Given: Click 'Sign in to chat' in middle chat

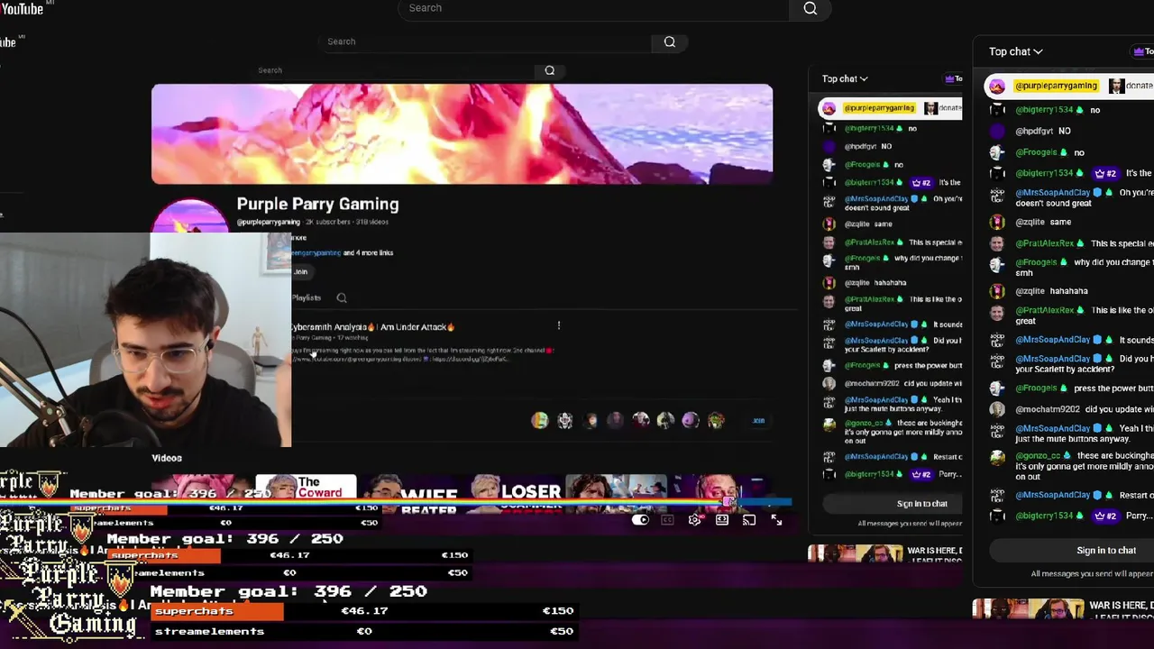Looking at the screenshot, I should click(x=922, y=504).
